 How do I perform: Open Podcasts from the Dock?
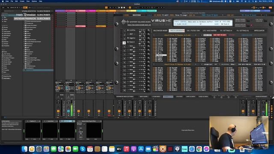tap(134, 149)
